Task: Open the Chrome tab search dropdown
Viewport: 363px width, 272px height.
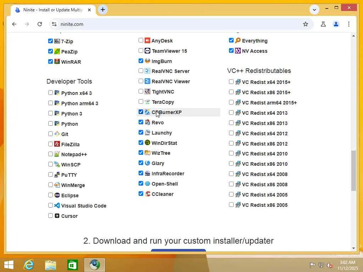Action: (314, 10)
